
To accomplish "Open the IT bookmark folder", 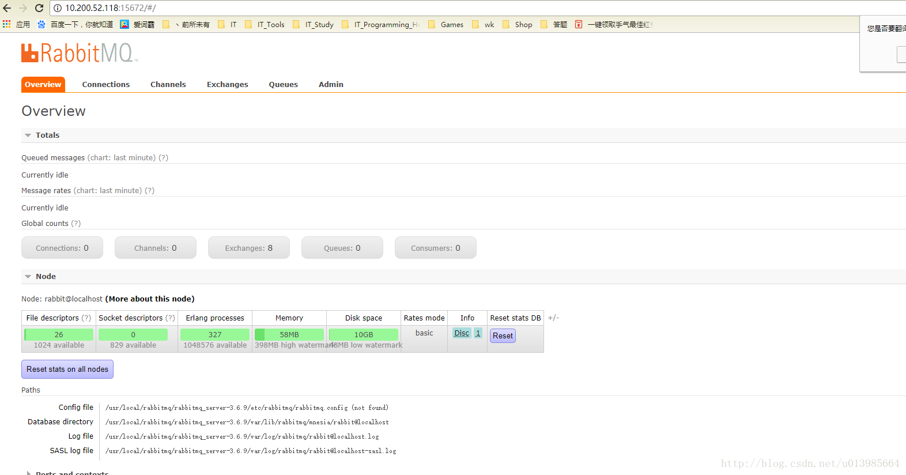I will (227, 24).
